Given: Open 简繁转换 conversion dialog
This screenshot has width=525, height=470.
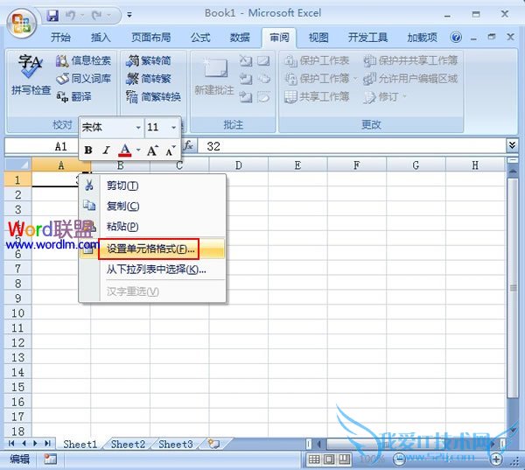Looking at the screenshot, I should (153, 97).
